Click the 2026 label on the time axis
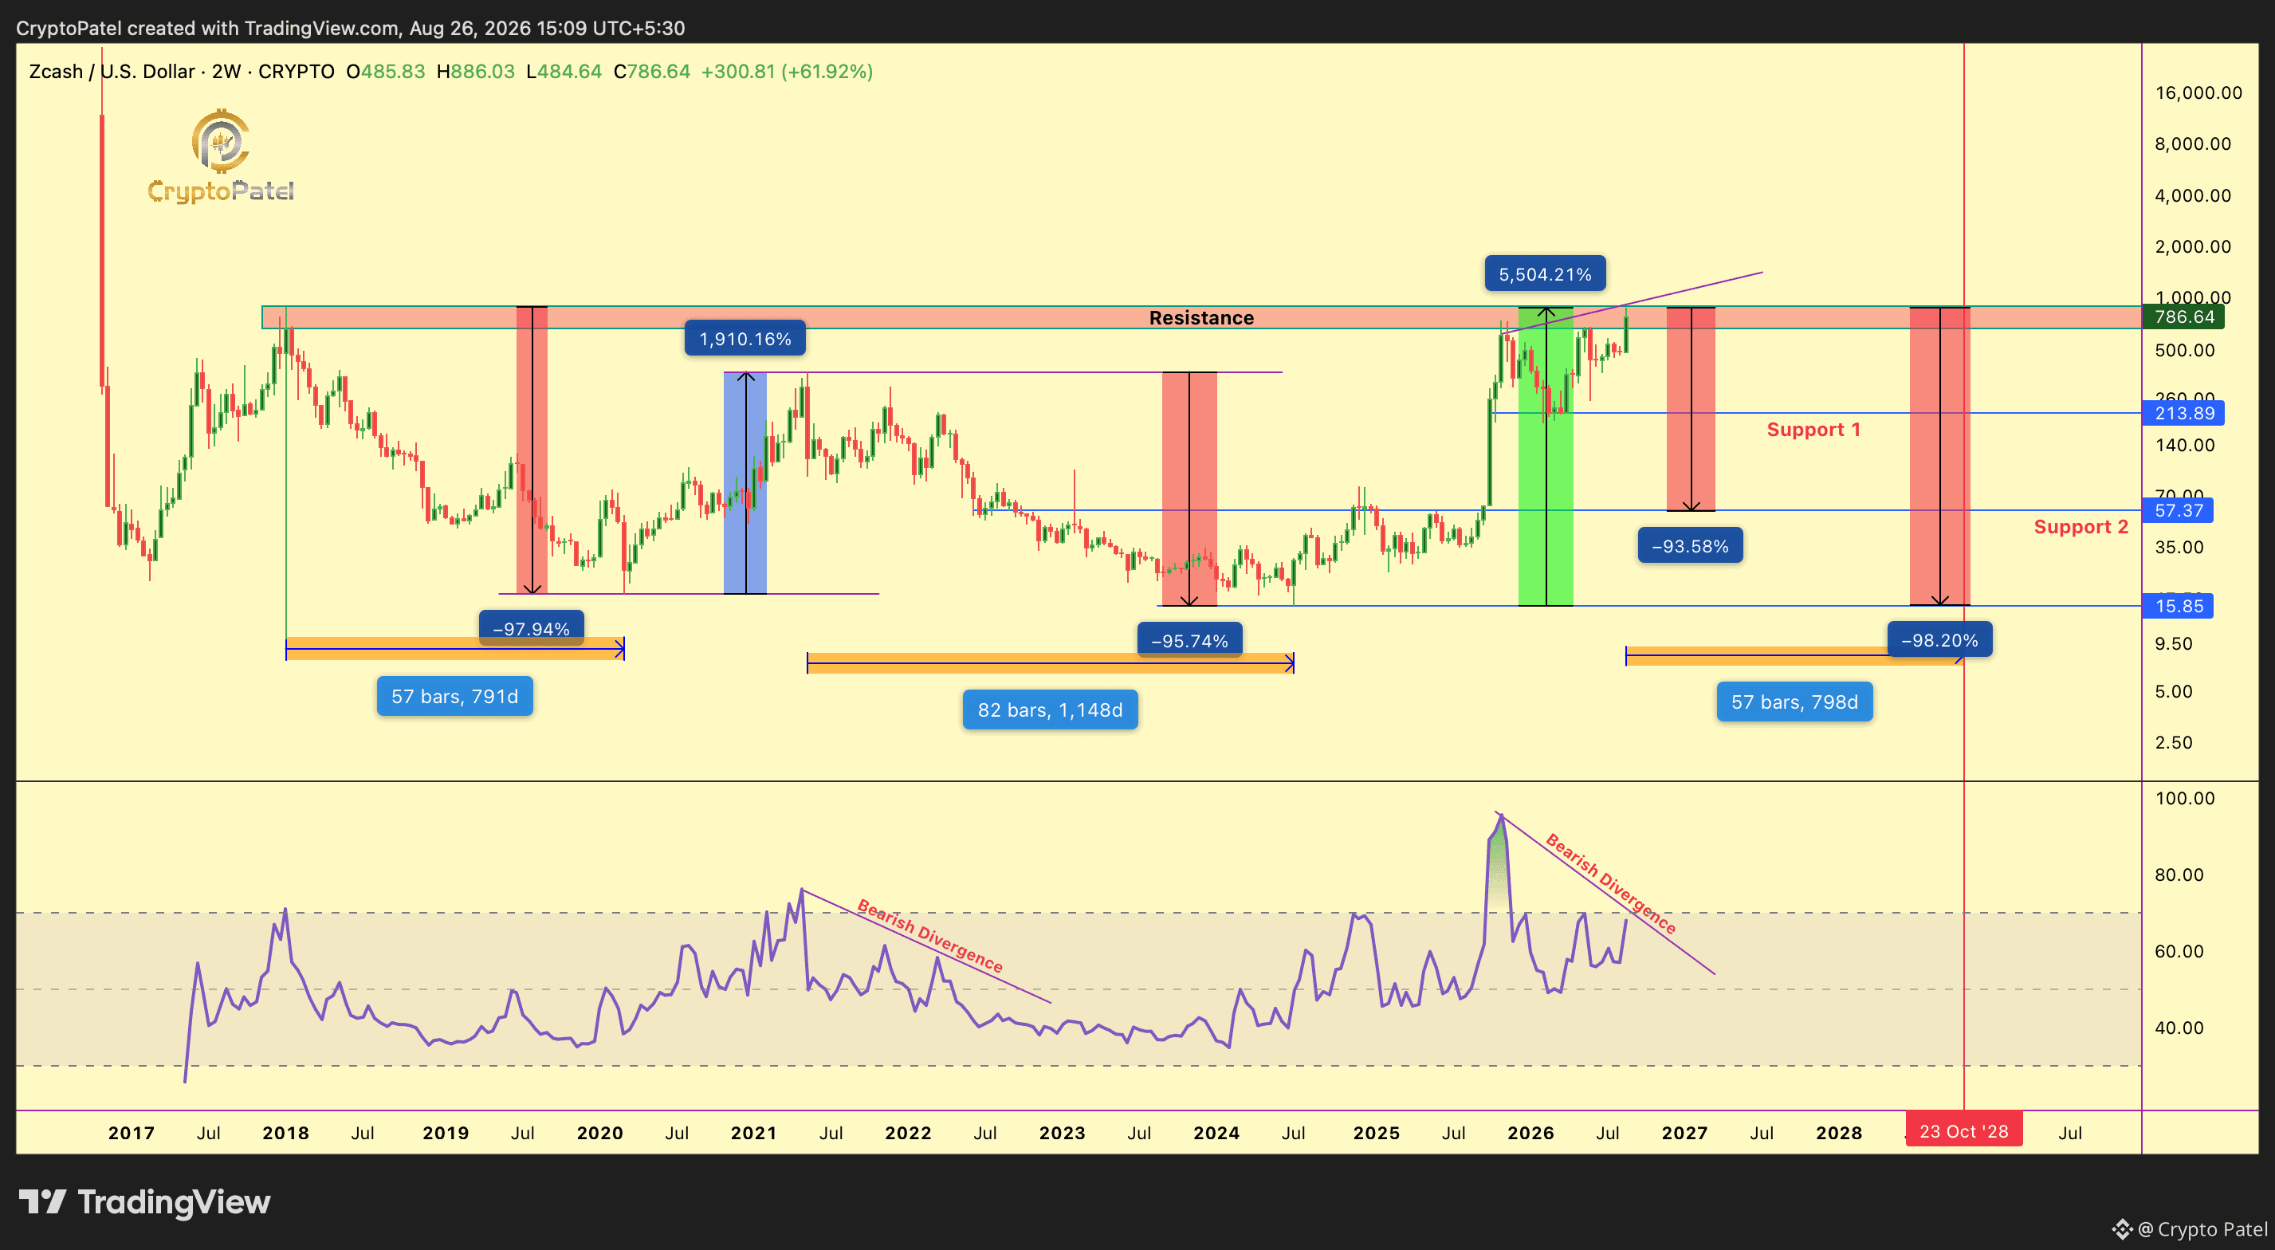Viewport: 2275px width, 1250px height. click(x=1531, y=1133)
